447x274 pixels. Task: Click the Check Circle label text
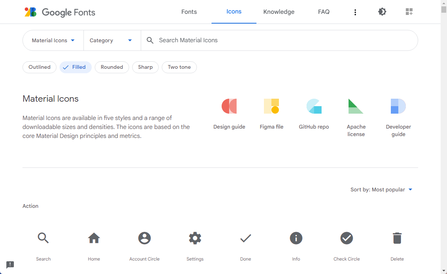coord(347,259)
